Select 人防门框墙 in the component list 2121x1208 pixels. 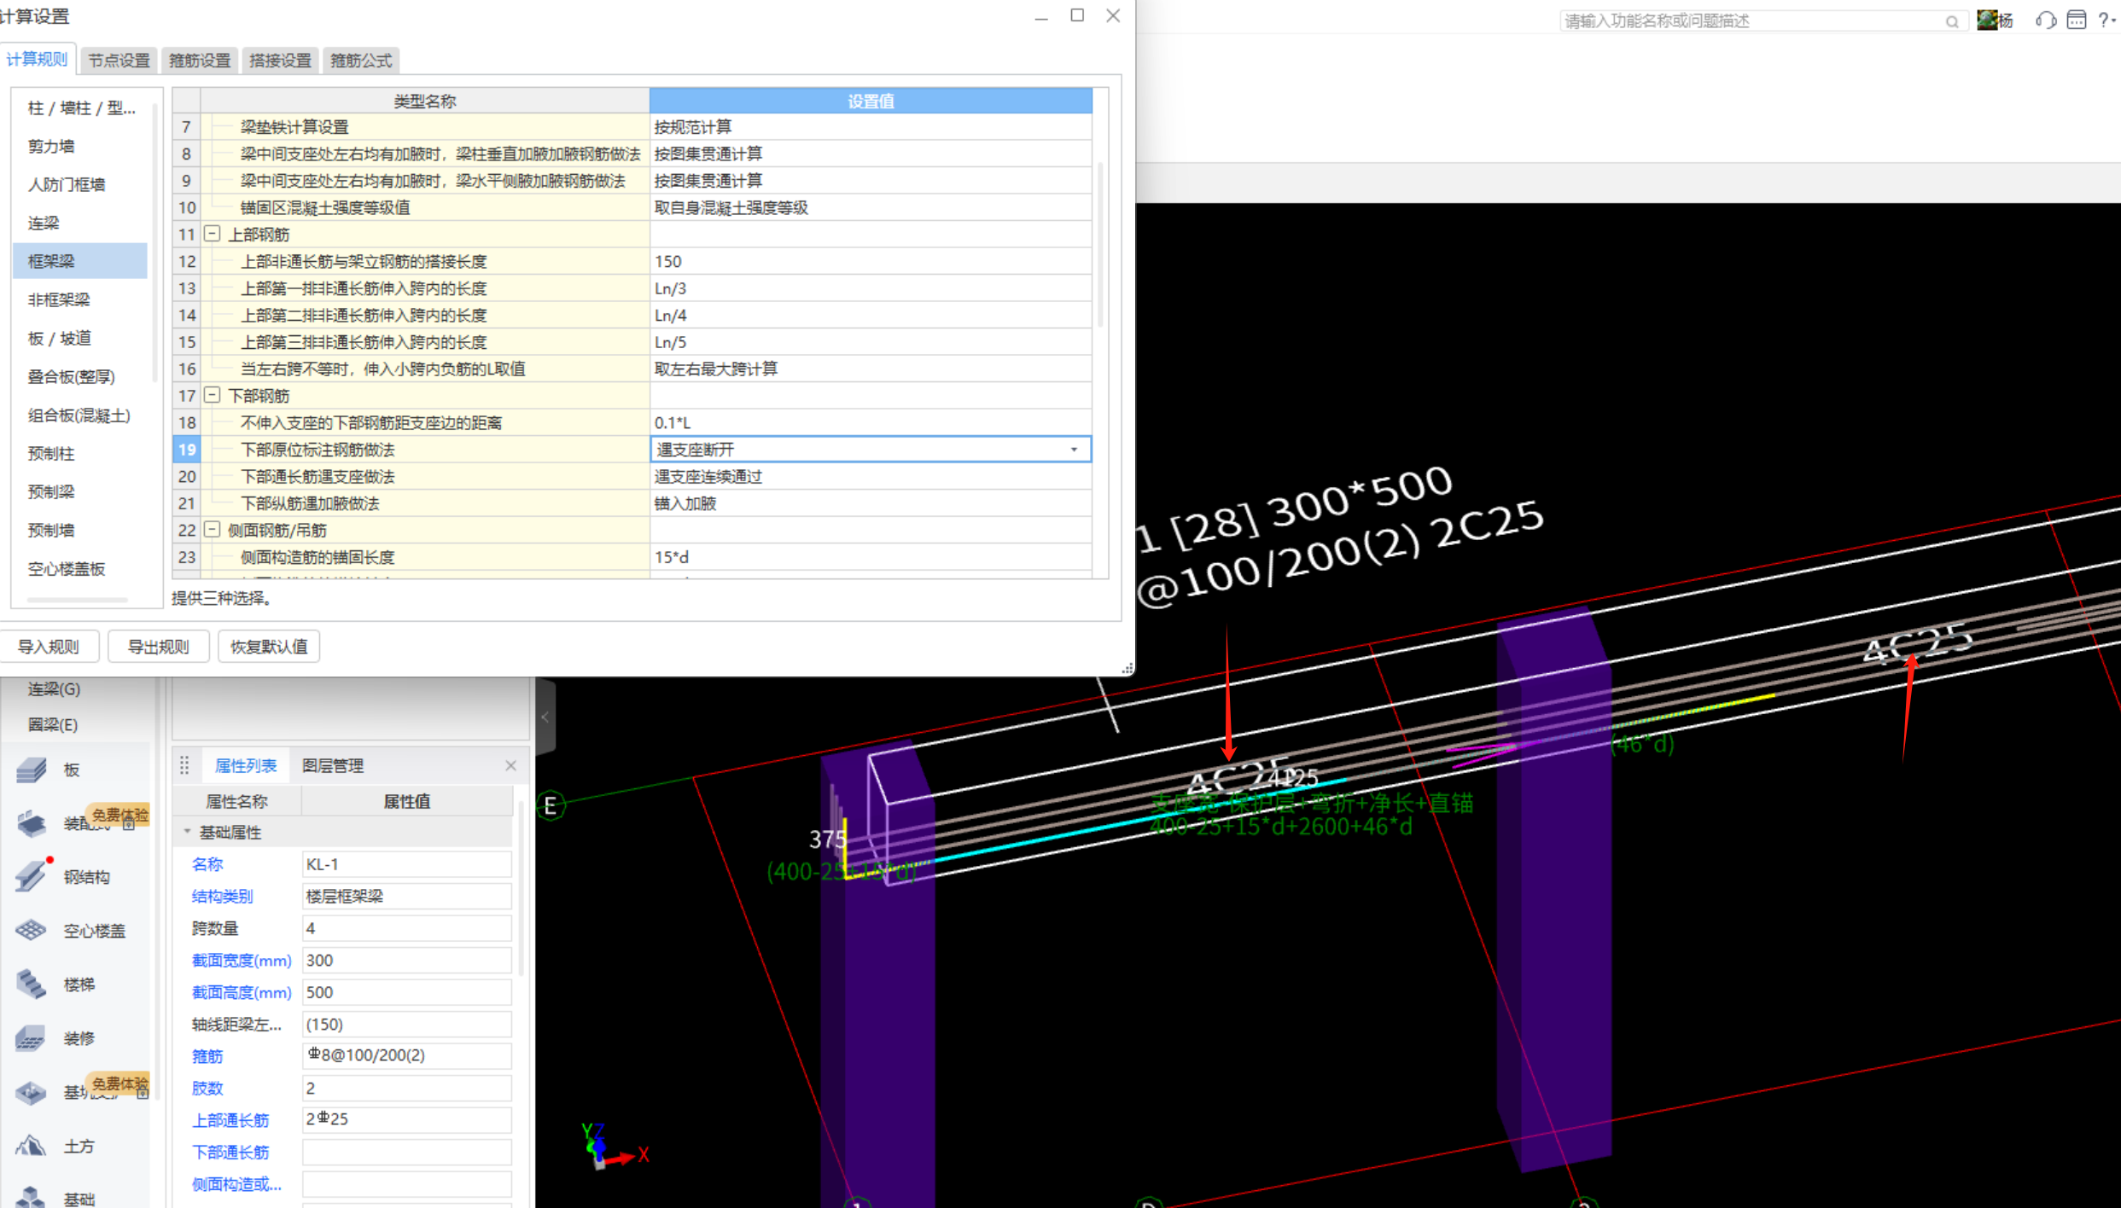tap(81, 184)
